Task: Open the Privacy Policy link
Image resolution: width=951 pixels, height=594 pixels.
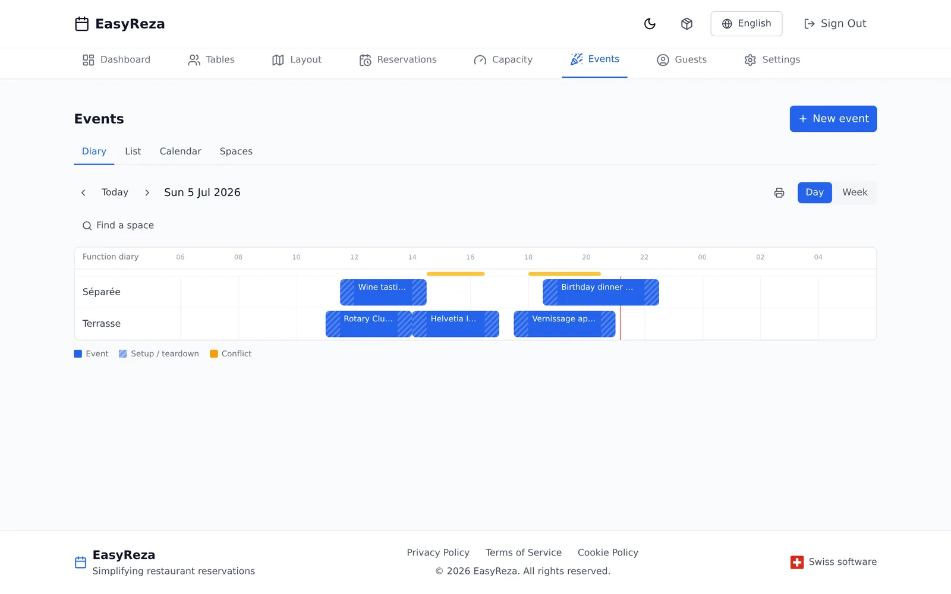Action: pos(438,552)
